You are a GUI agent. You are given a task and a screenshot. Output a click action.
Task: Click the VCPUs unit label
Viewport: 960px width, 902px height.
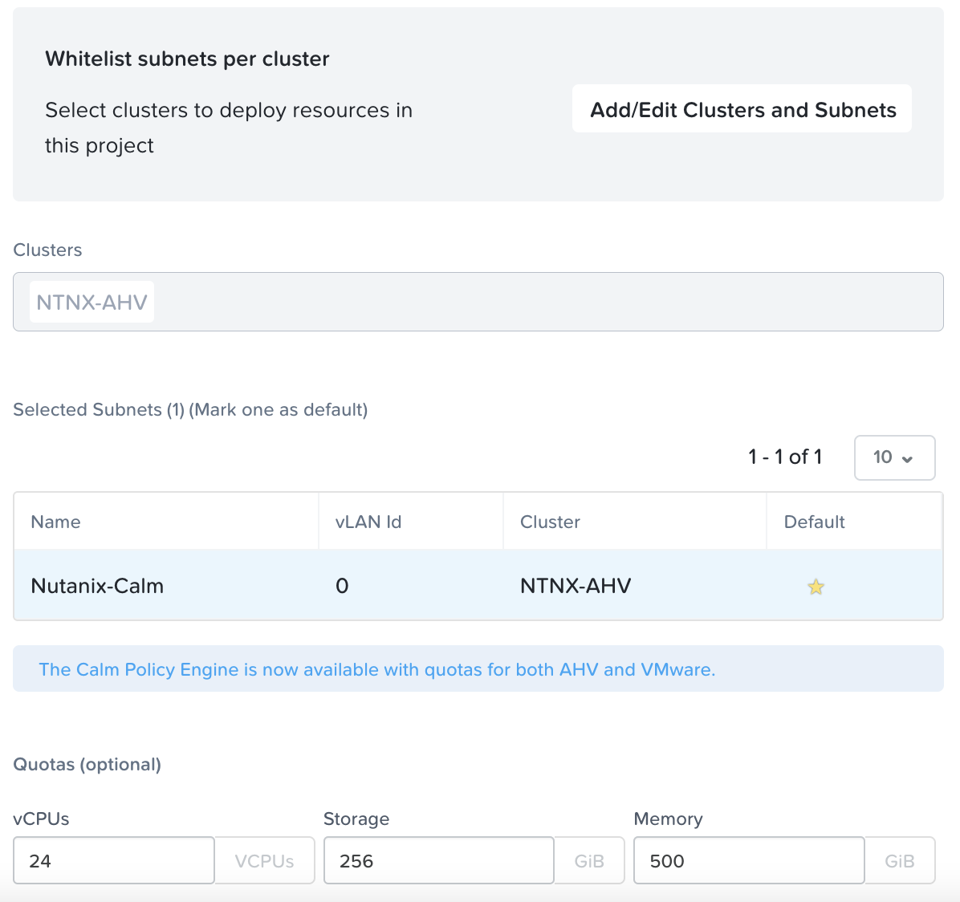pos(264,861)
